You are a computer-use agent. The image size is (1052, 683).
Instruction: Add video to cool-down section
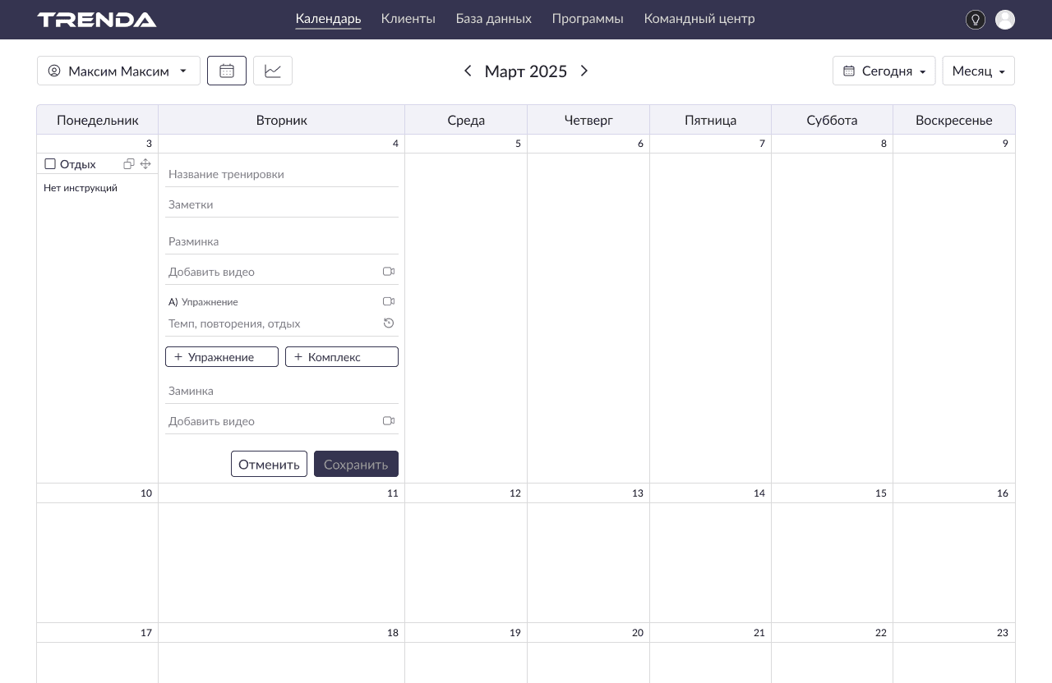click(x=389, y=421)
